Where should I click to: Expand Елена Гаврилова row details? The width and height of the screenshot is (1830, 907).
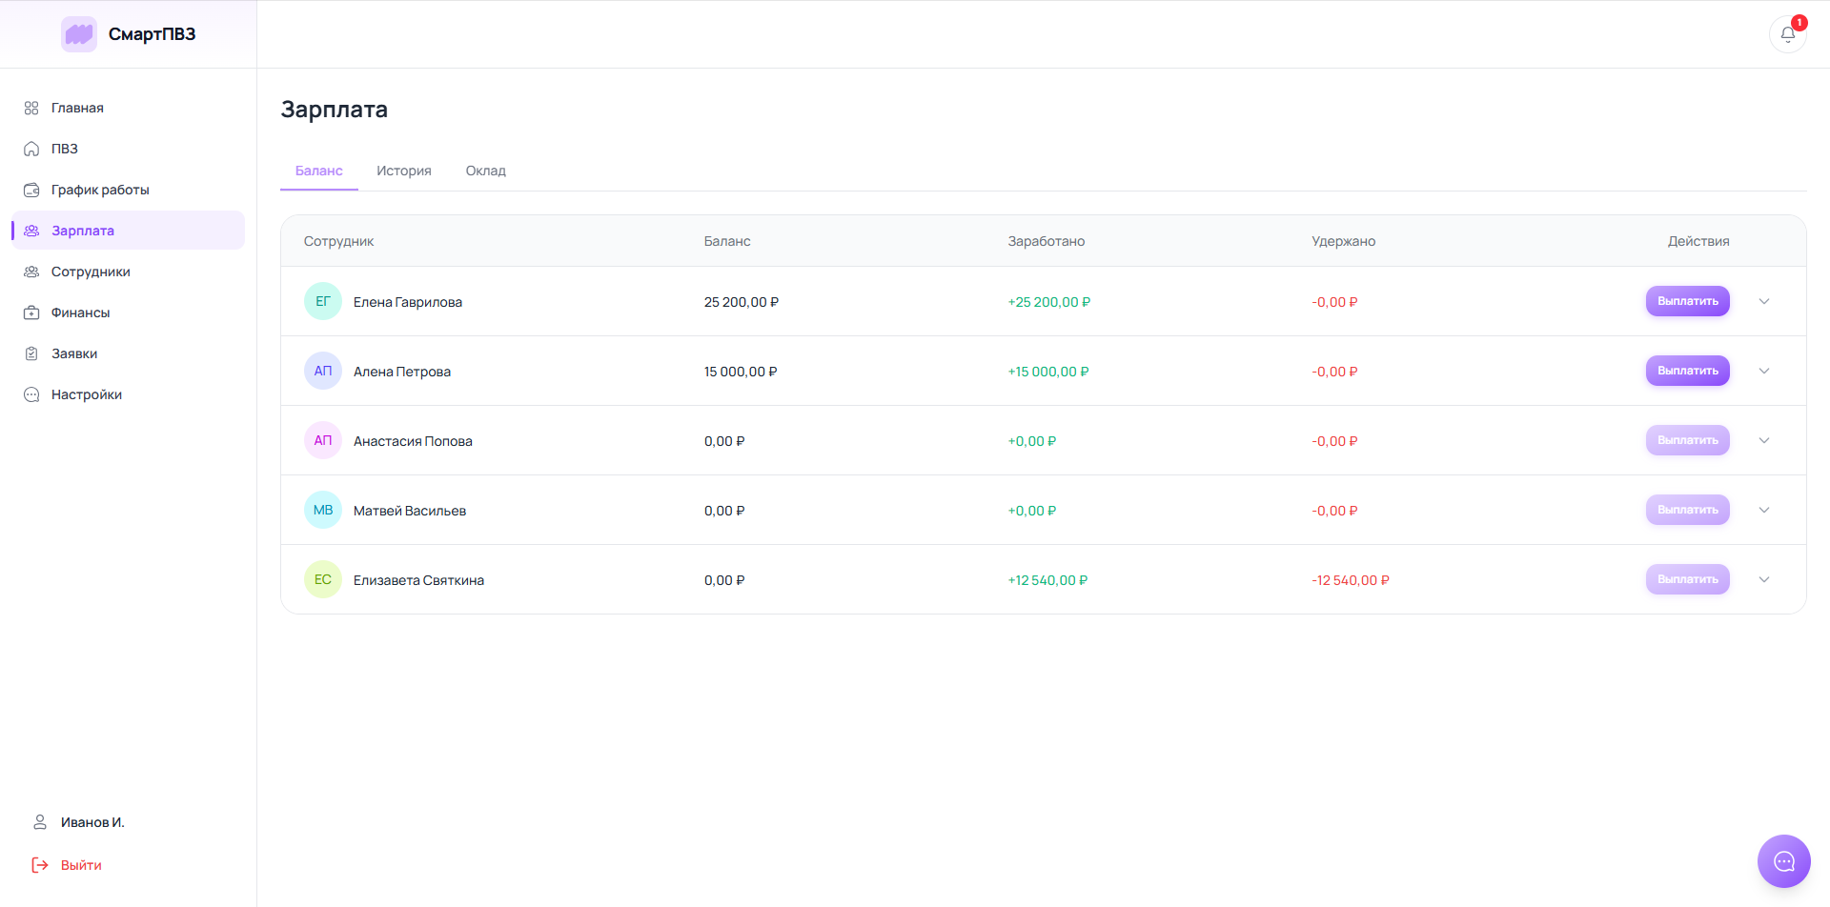(1764, 301)
